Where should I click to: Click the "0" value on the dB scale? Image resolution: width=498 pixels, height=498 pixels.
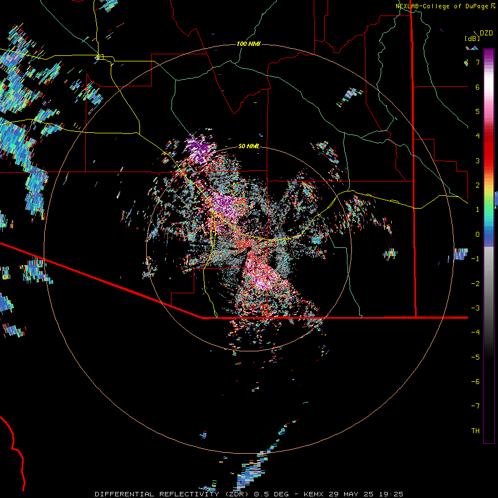(x=478, y=235)
